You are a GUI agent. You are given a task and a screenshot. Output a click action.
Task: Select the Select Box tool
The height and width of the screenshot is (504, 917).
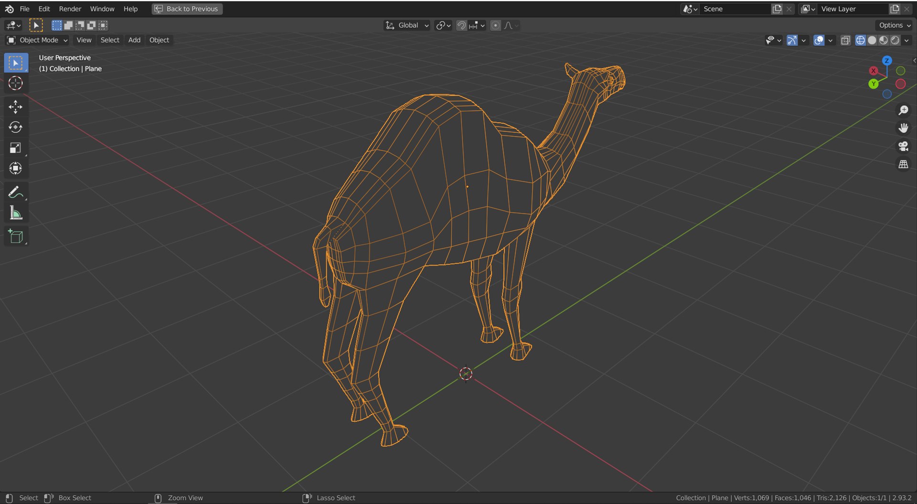pos(16,63)
